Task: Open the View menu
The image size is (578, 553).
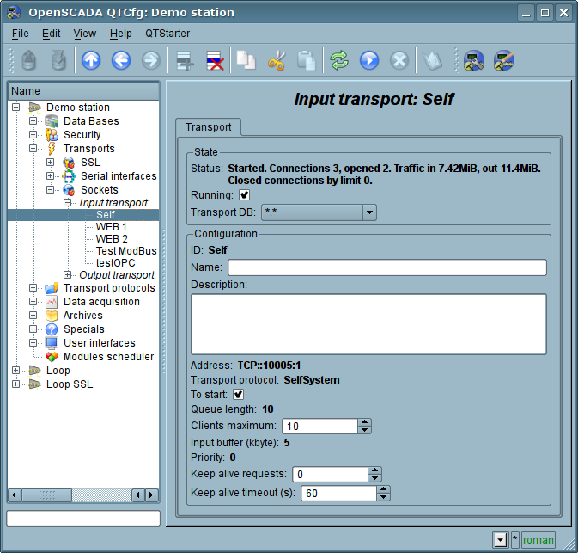Action: point(85,34)
